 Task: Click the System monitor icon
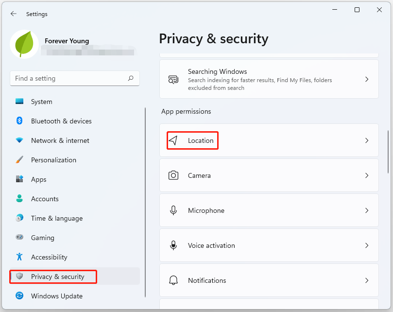pyautogui.click(x=19, y=101)
